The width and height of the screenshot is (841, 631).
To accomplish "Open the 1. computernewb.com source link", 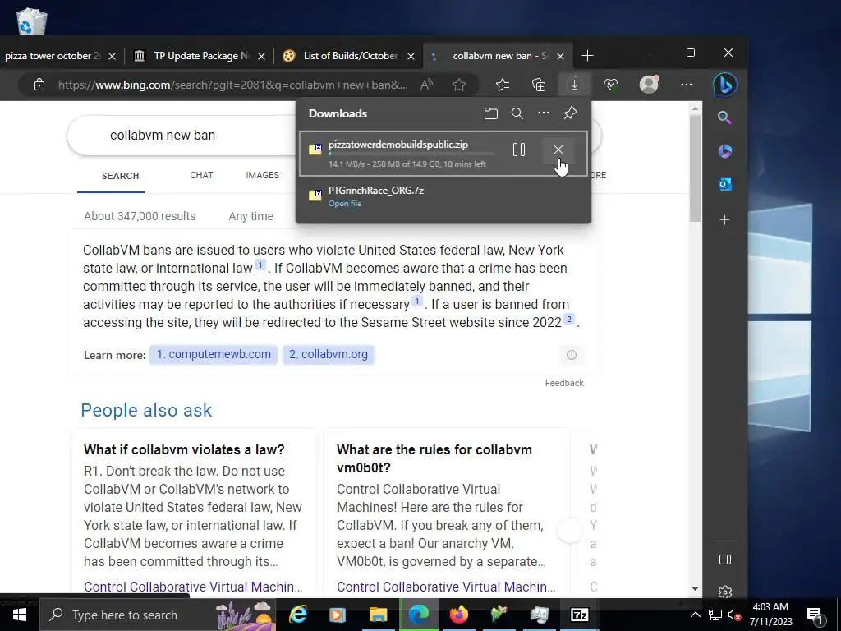I will [214, 355].
